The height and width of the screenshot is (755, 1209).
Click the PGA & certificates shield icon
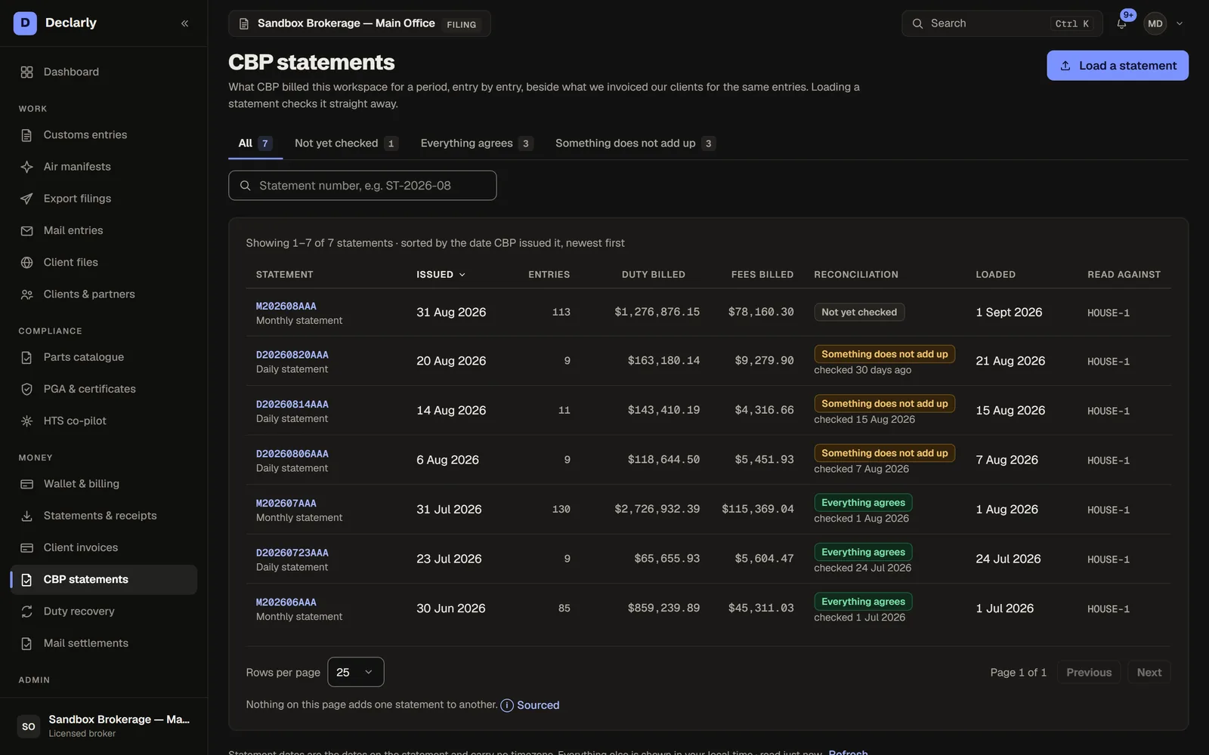[26, 389]
